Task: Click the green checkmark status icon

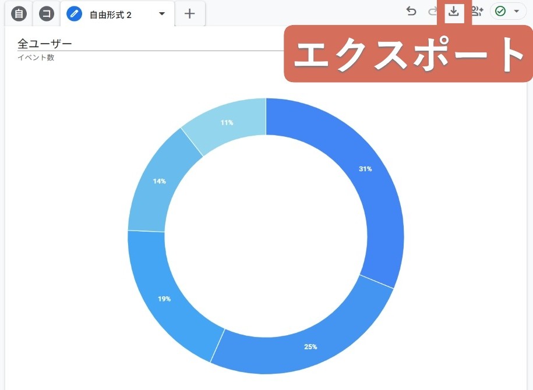Action: coord(500,11)
